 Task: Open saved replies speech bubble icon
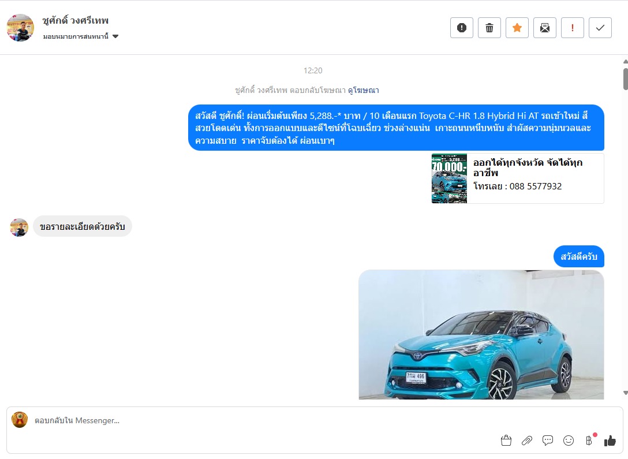click(x=548, y=441)
